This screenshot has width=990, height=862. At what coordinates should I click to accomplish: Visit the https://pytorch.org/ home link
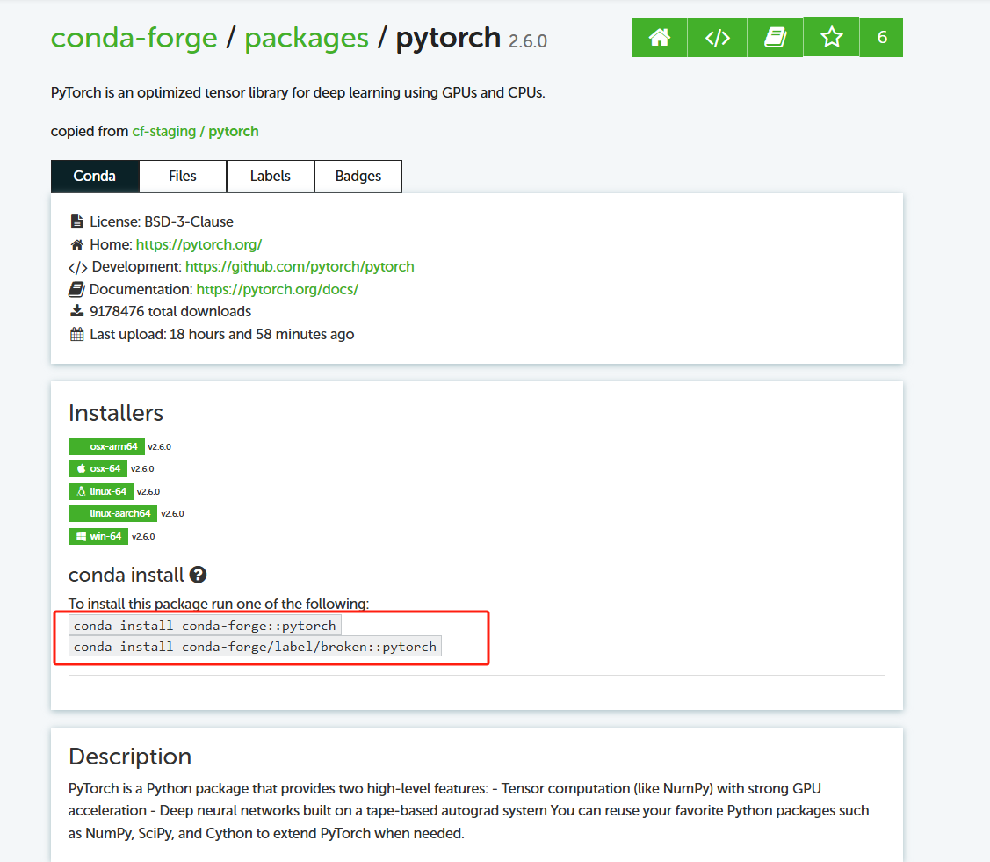[x=199, y=243]
